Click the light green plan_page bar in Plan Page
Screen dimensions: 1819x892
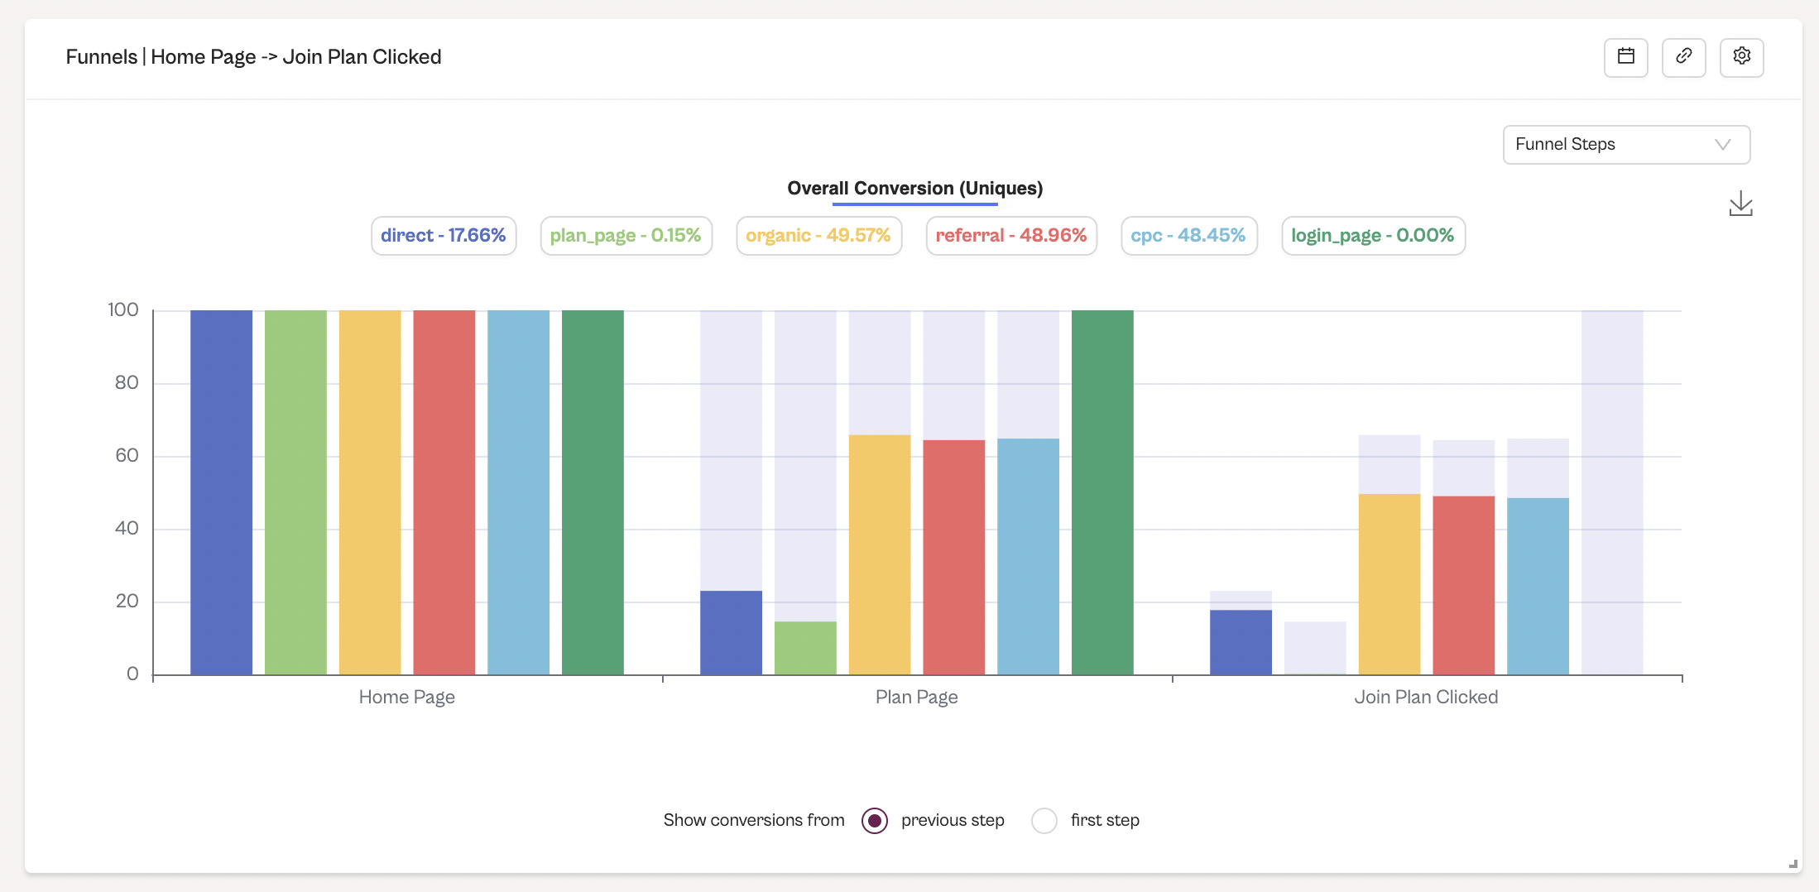(x=805, y=648)
